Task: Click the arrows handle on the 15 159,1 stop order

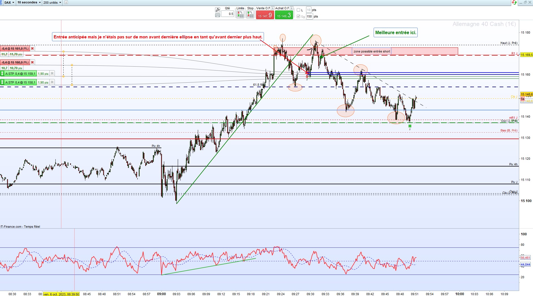Action: pos(2,74)
